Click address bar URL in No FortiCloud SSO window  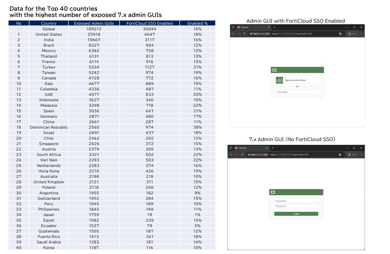click(289, 155)
